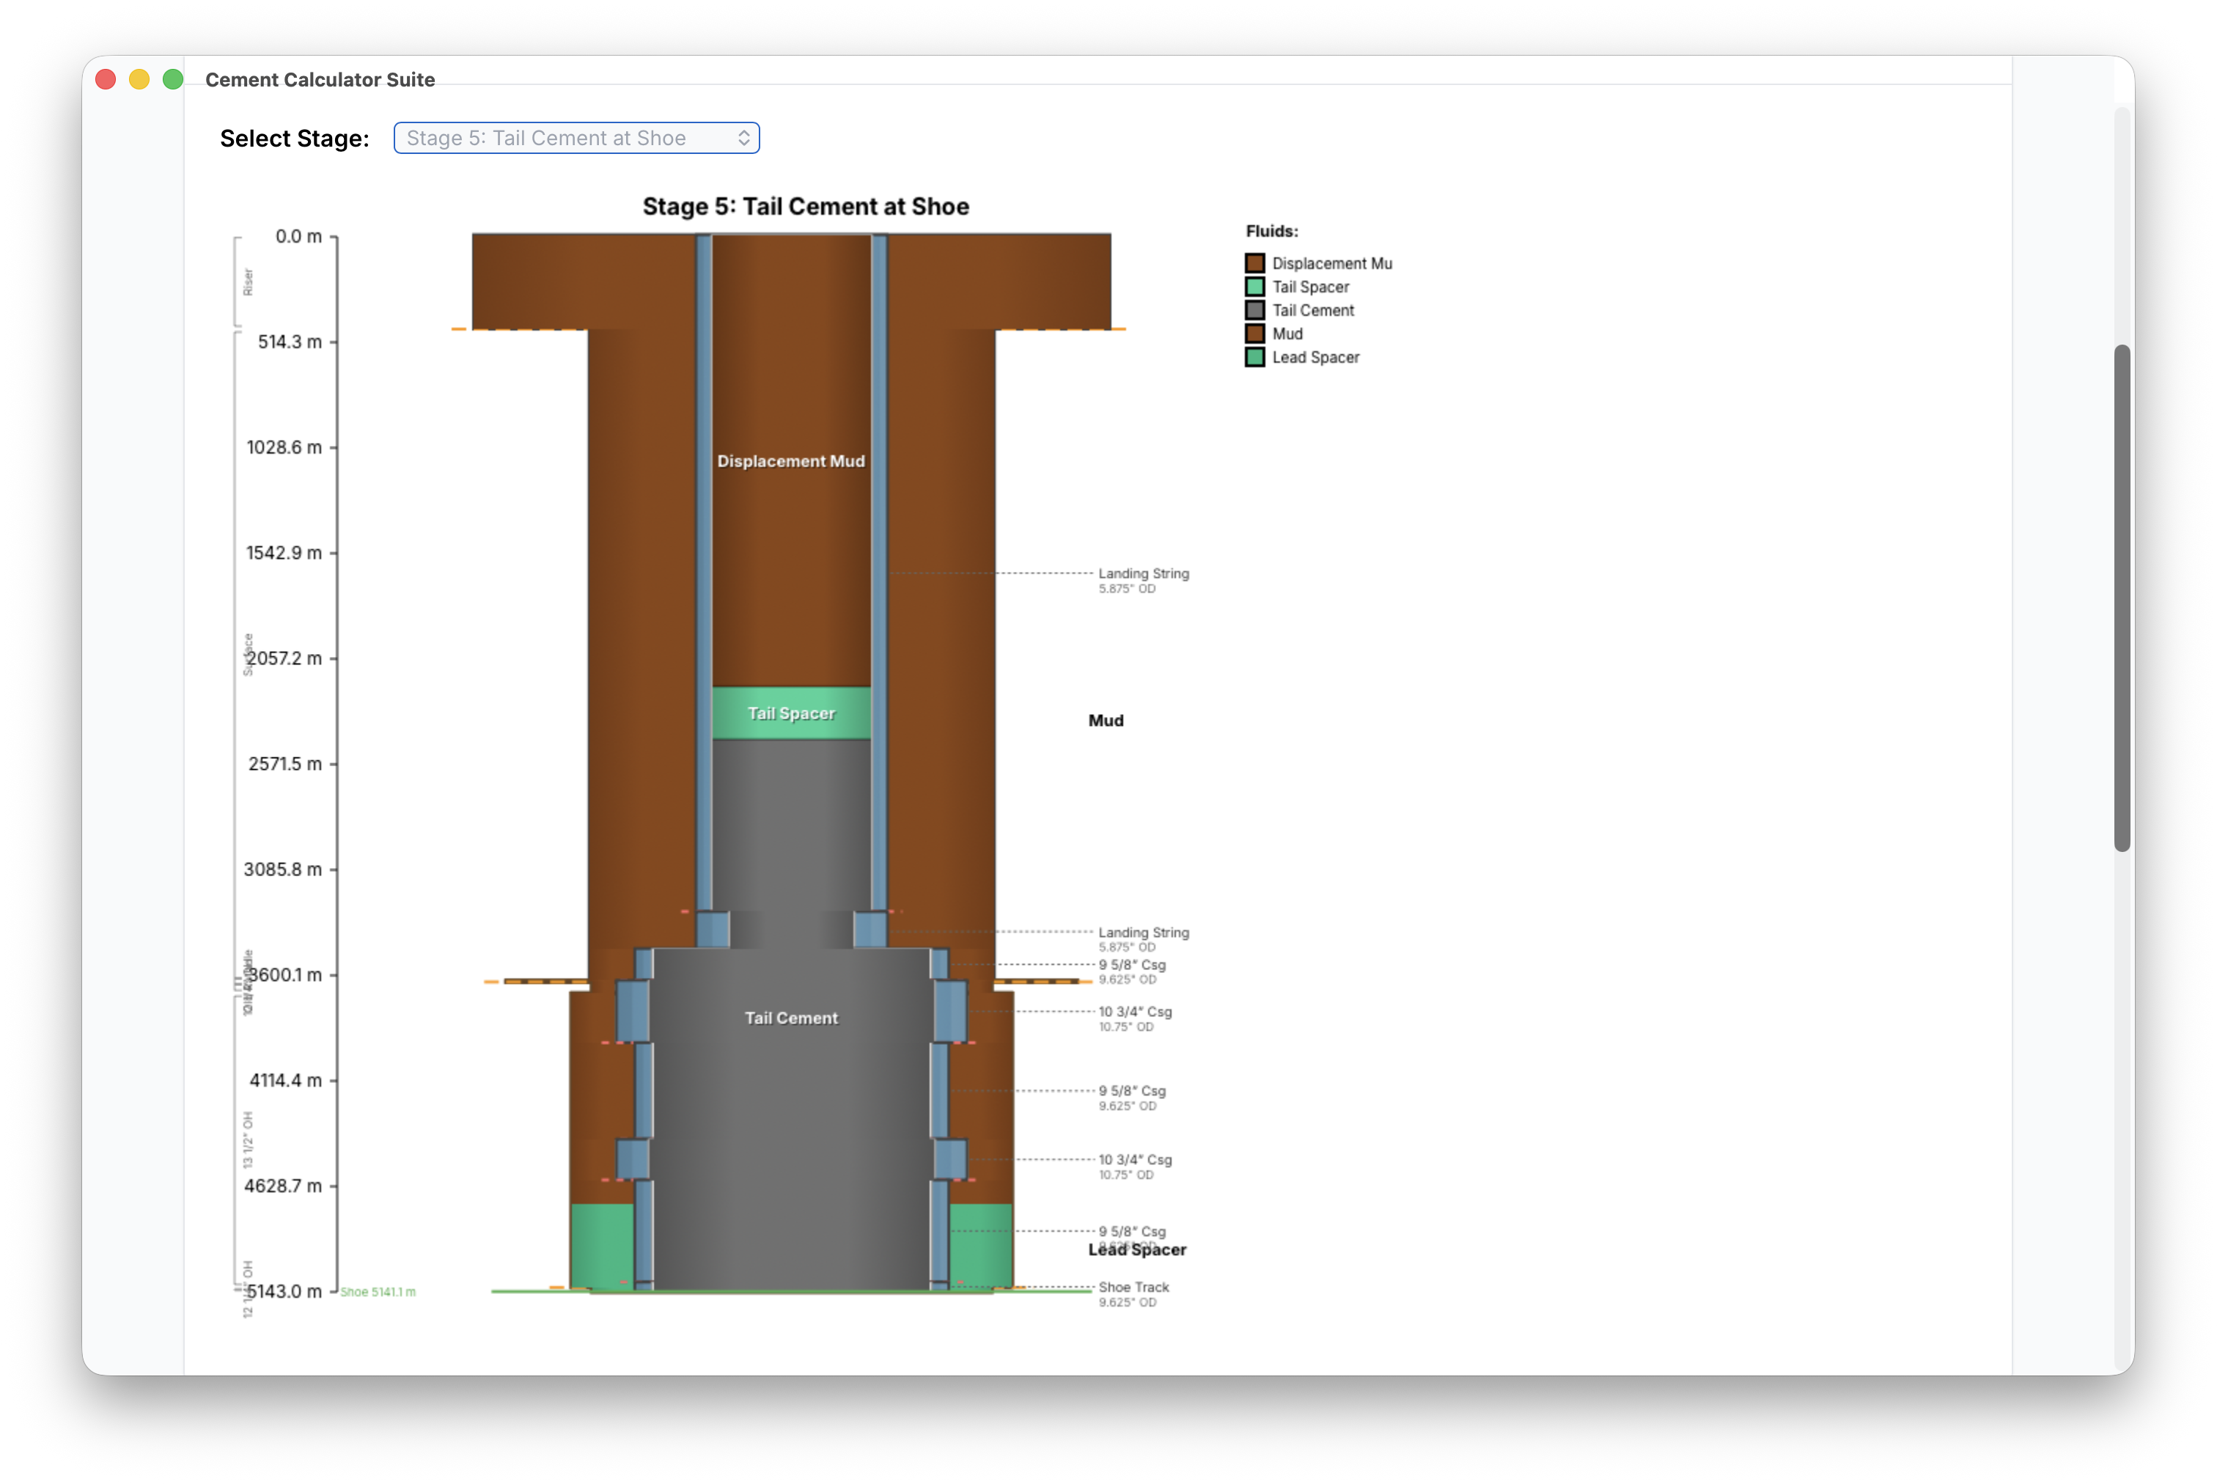The image size is (2217, 1484).
Task: Click the Displacement Mud region label
Action: coord(791,461)
